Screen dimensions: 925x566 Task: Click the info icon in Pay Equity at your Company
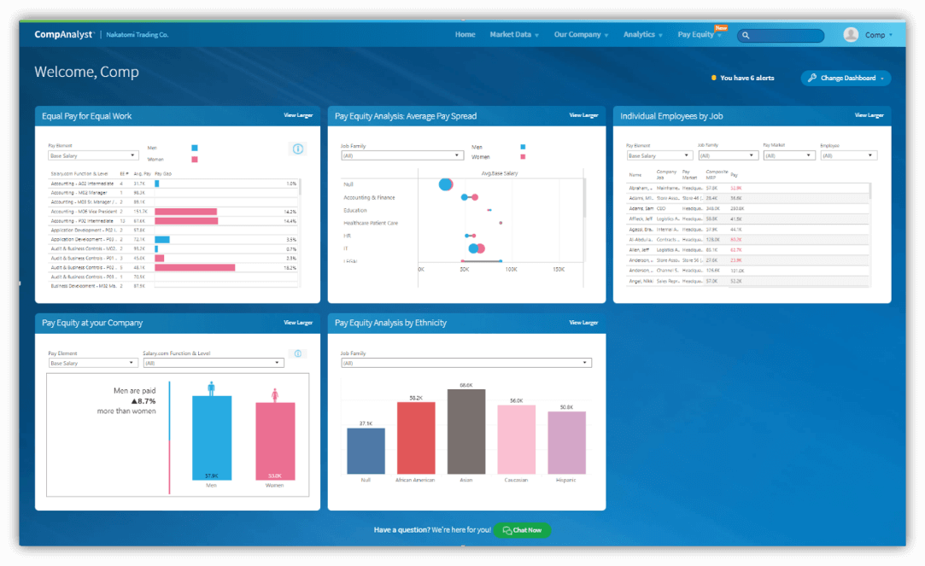click(x=297, y=353)
